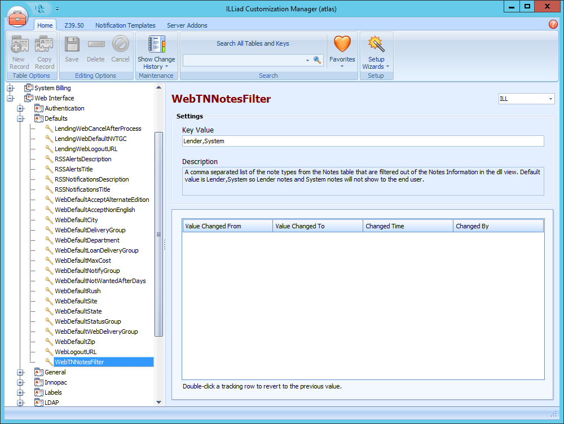Screen dimensions: 564x424
Task: Open the ILL database dropdown
Action: pos(551,98)
